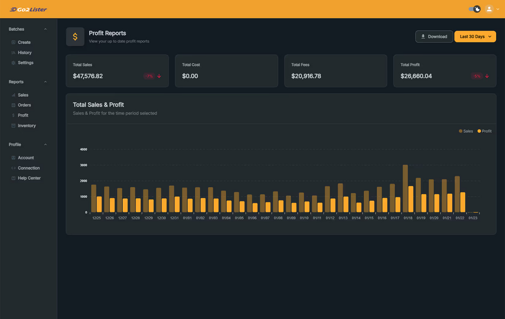Open the user avatar menu
Screen dimensions: 505x319
click(489, 9)
